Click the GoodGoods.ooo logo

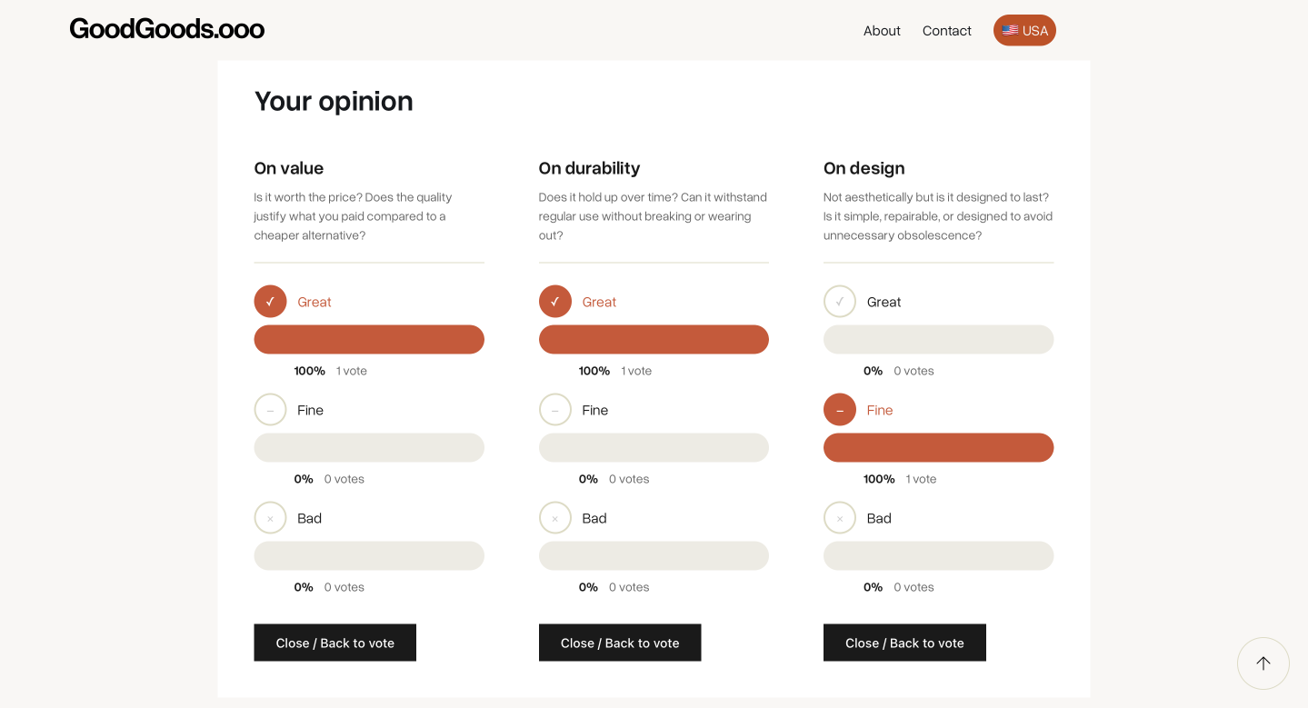(x=166, y=28)
